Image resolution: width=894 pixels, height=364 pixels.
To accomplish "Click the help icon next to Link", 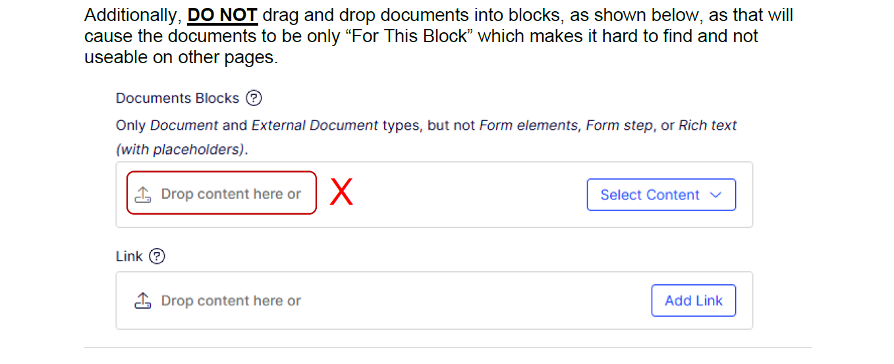I will click(x=157, y=256).
